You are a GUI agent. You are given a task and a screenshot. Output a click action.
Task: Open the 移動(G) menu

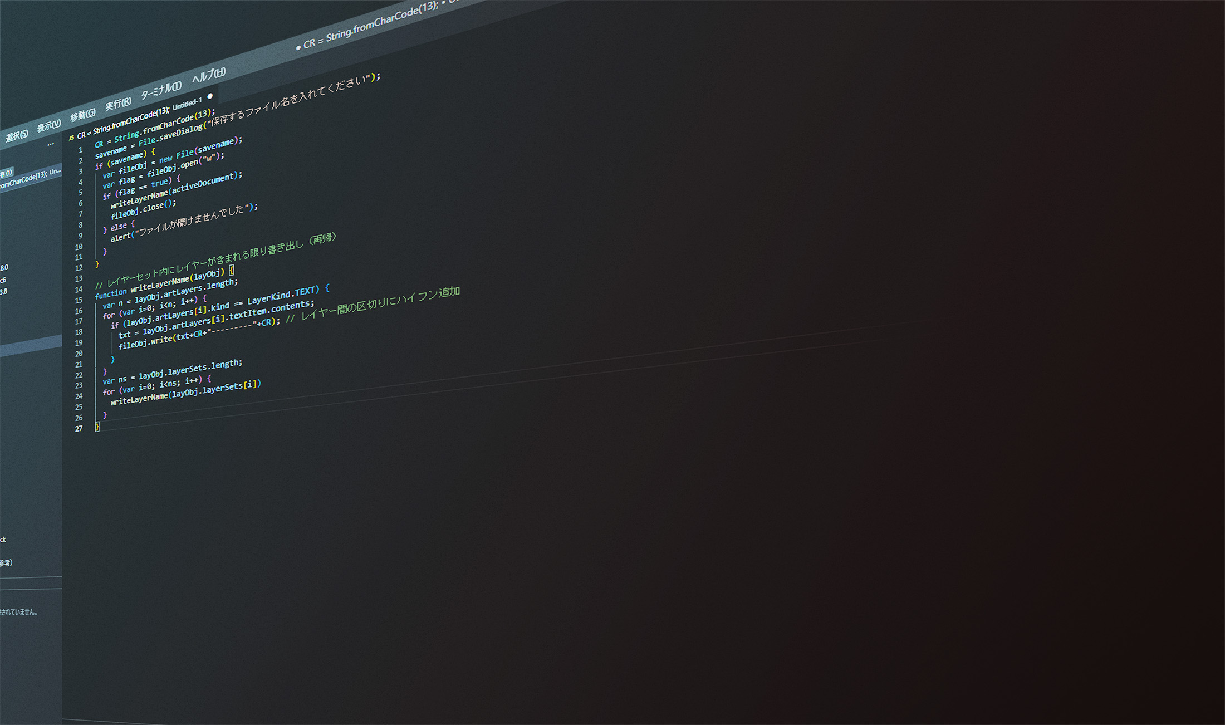[x=83, y=115]
